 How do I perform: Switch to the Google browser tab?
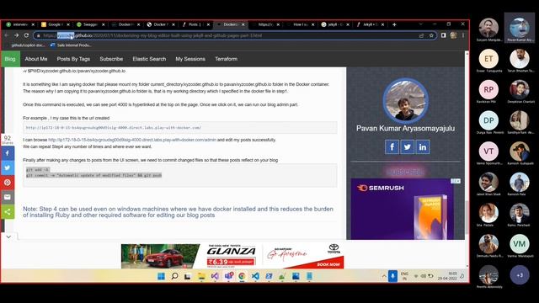[x=56, y=24]
